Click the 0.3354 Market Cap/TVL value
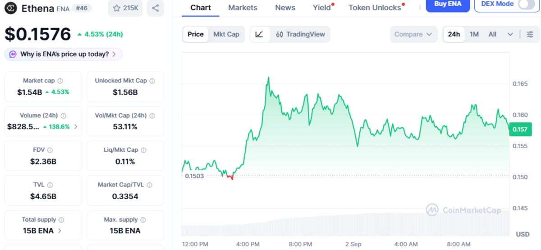This screenshot has height=250, width=541. [x=125, y=196]
